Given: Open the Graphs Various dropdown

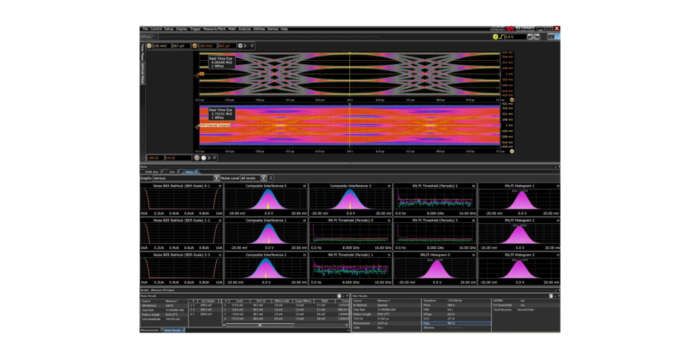Looking at the screenshot, I should [186, 178].
